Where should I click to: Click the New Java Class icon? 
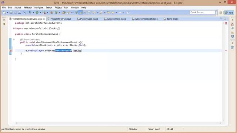pyautogui.click(x=56, y=13)
